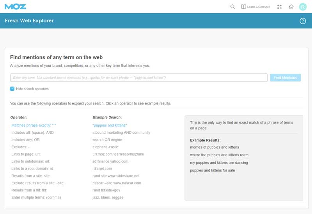Click the elephant -castle example
This screenshot has height=214, width=312.
coord(105,147)
